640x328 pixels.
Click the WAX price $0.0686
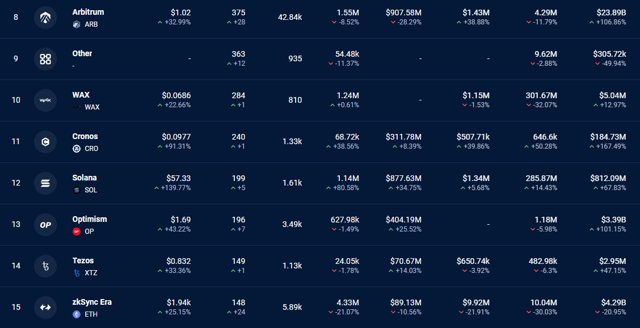click(x=176, y=95)
